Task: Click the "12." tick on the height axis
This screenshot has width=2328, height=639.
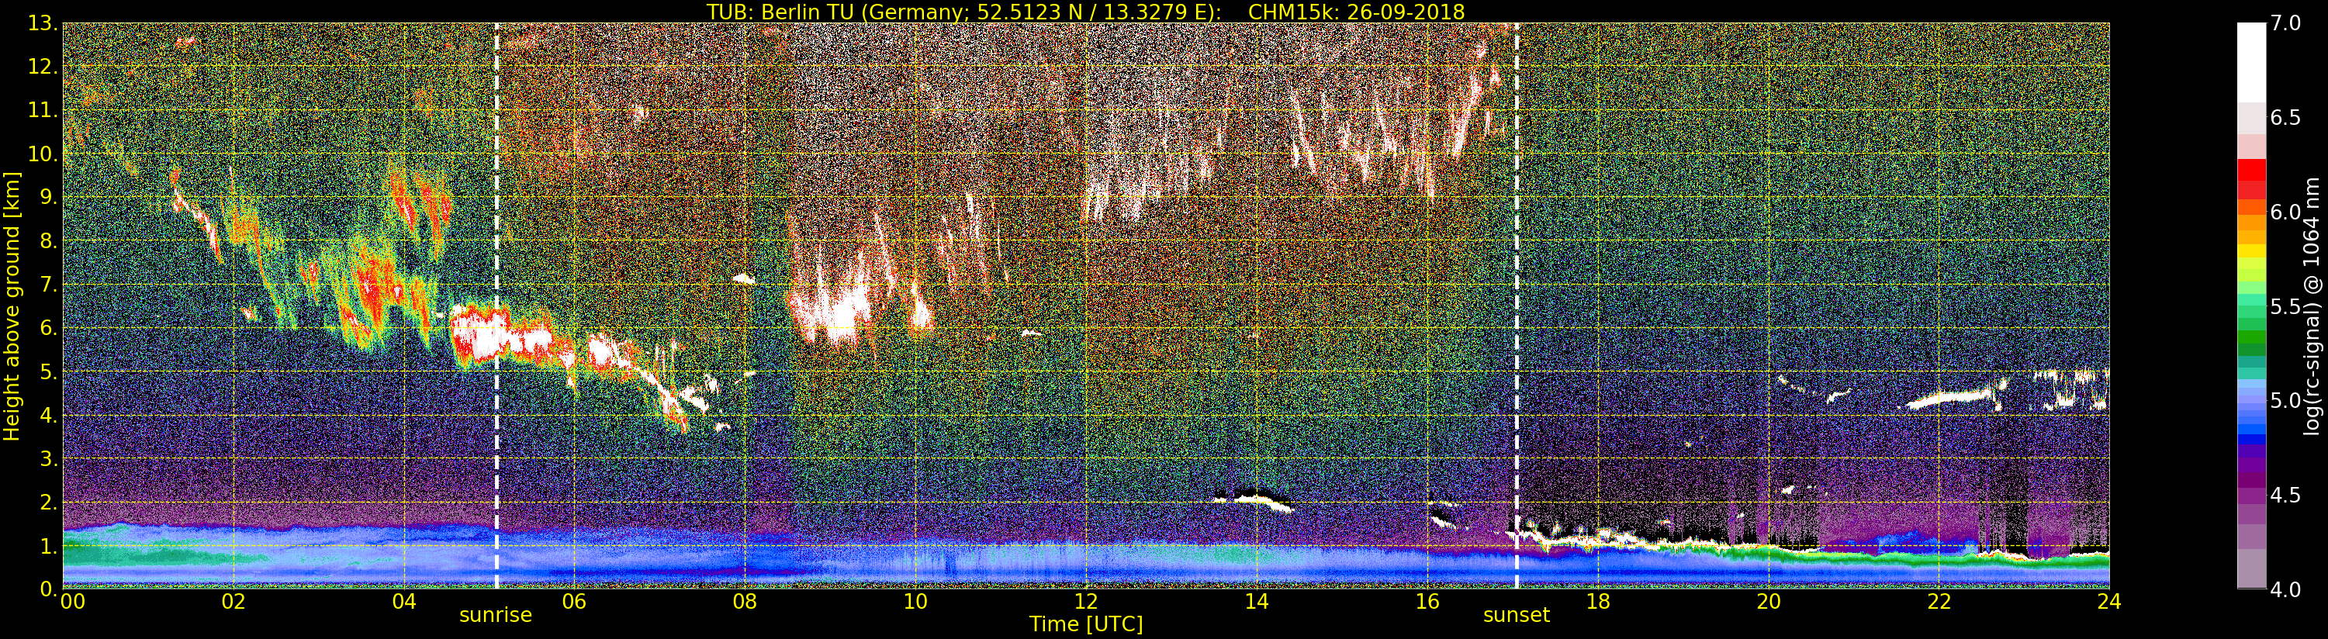Action: click(x=43, y=67)
